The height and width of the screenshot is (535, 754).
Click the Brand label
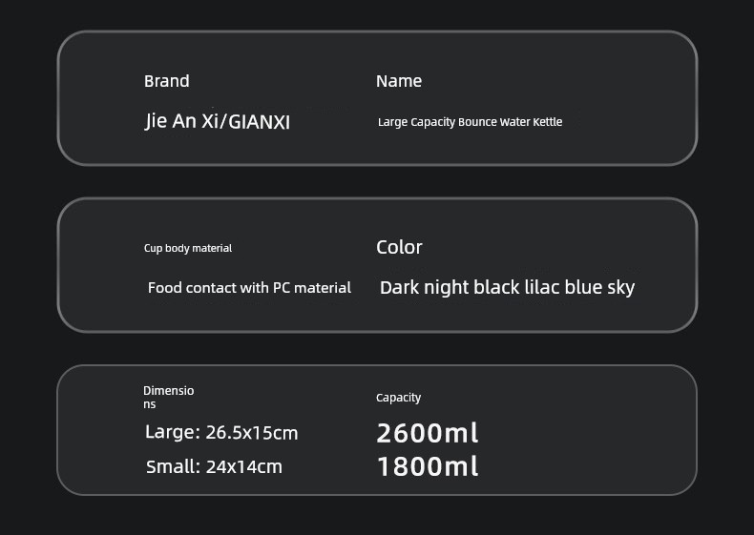(166, 81)
